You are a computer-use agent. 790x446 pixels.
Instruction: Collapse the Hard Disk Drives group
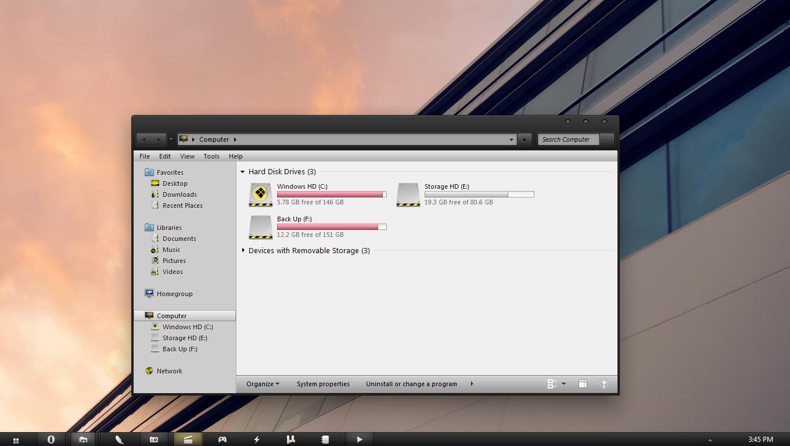(243, 172)
